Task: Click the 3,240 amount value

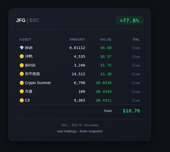Action: tap(79, 65)
